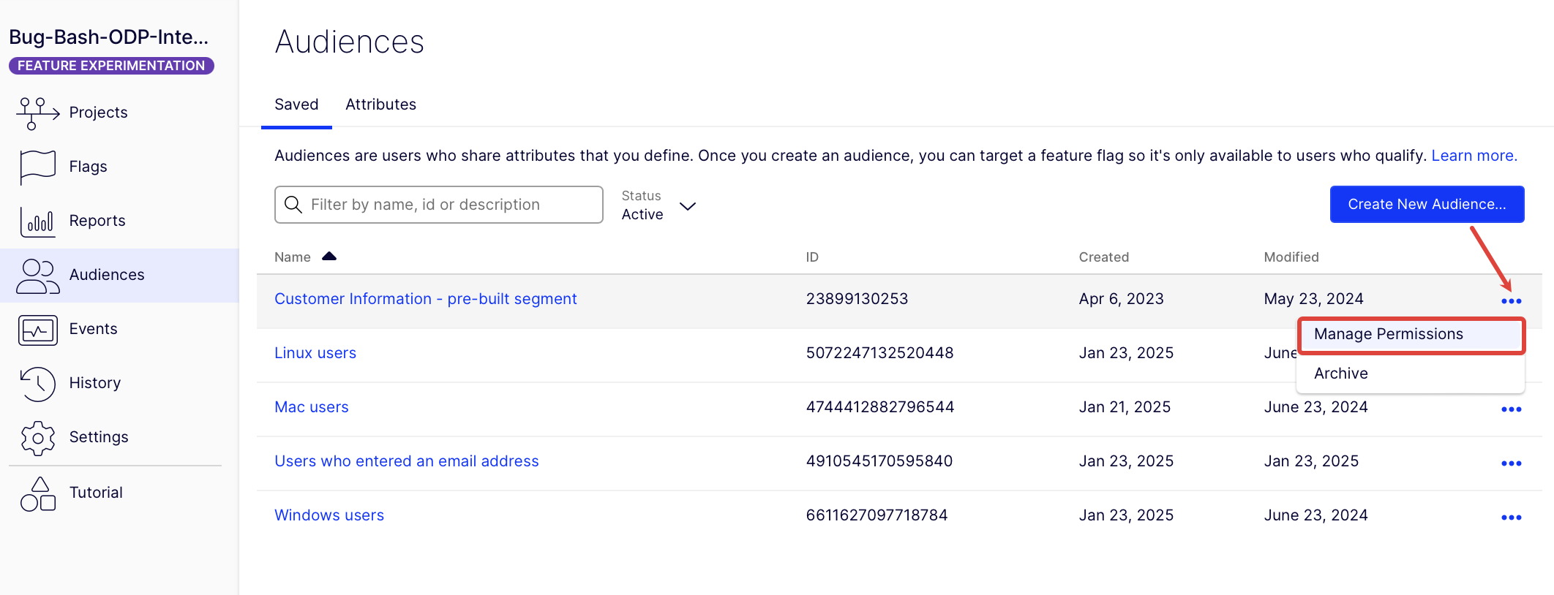The width and height of the screenshot is (1554, 595).
Task: Open Reports bar chart icon
Action: (37, 221)
